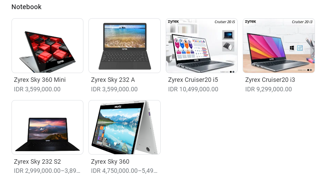Click the Notebook category heading
The image size is (320, 186).
point(26,7)
